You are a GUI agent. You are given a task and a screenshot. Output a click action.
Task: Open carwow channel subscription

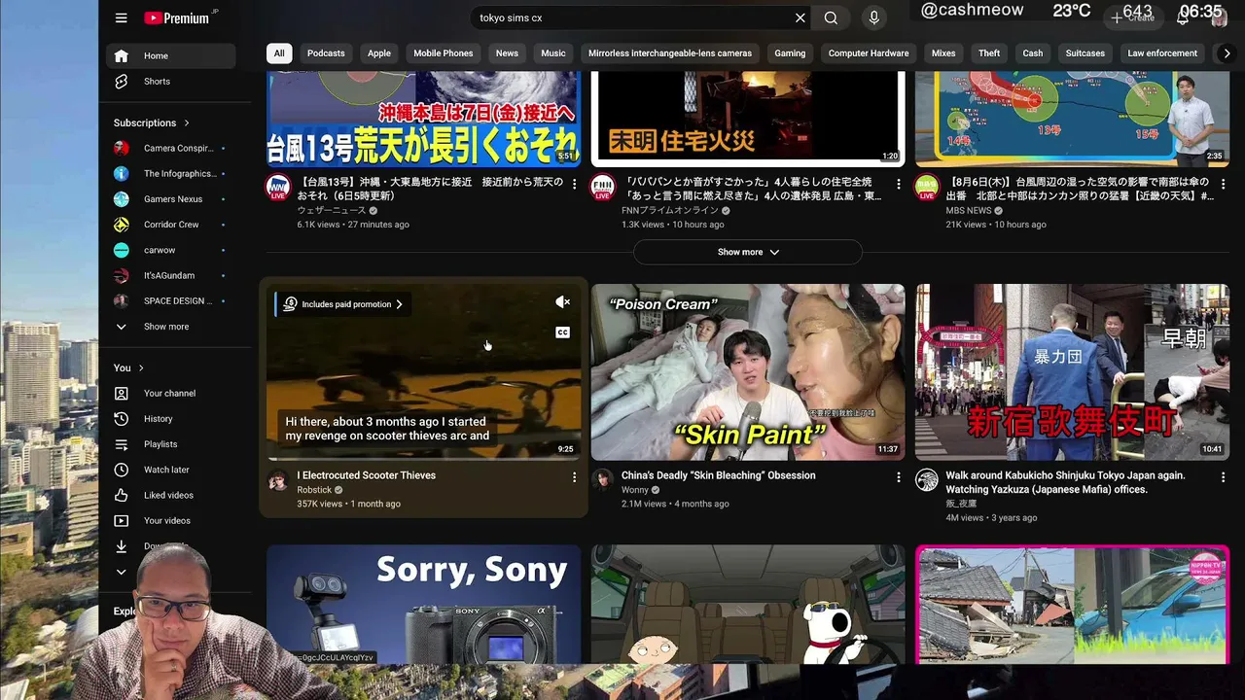171,250
